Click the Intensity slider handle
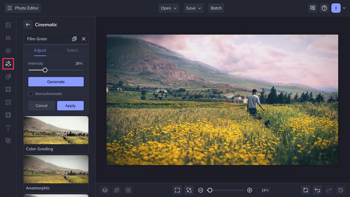This screenshot has height=197, width=350. [45, 70]
